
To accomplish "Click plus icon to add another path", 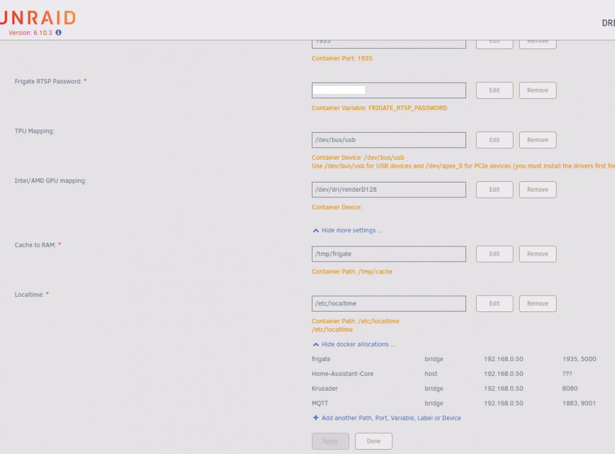I will pyautogui.click(x=315, y=418).
